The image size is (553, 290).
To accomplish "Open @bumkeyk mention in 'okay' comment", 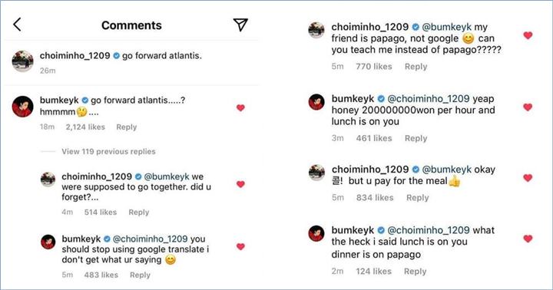I will [446, 170].
